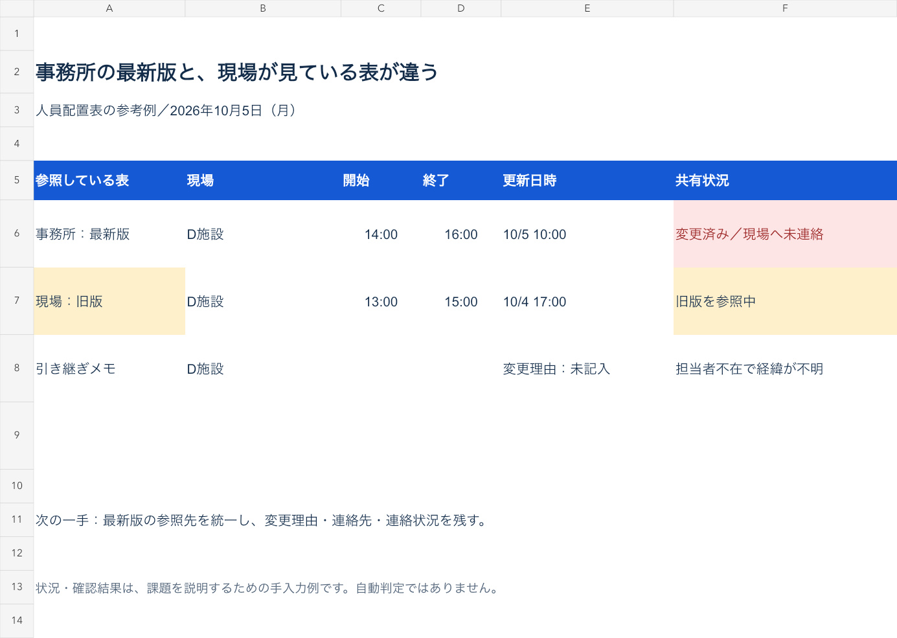Viewport: 897px width, 638px height.
Task: Select row 13 header
Action: click(x=17, y=587)
